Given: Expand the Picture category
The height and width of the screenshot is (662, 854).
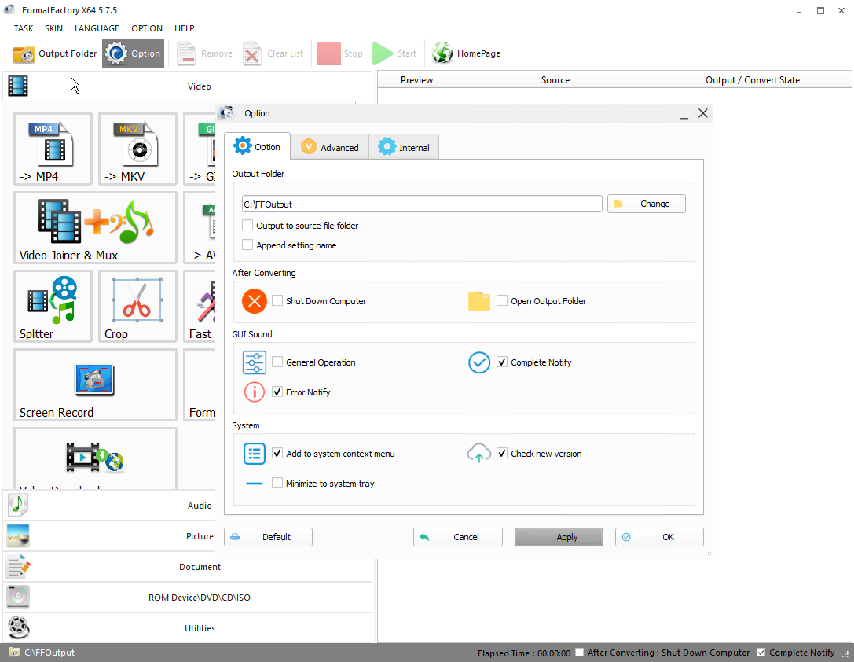Looking at the screenshot, I should tap(110, 536).
